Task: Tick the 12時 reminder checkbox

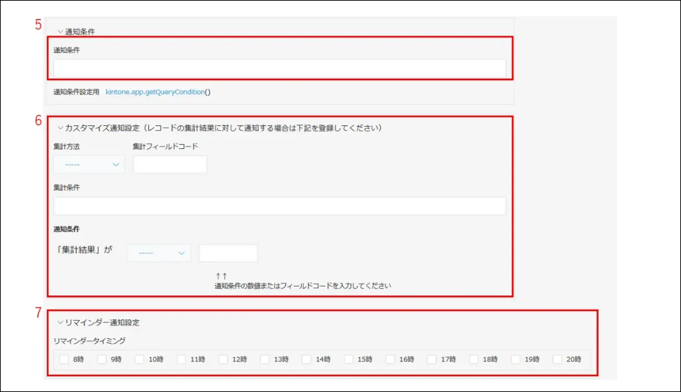Action: click(x=223, y=359)
